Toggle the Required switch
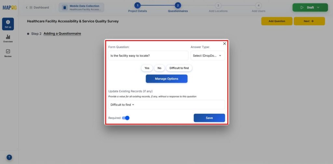 (126, 118)
